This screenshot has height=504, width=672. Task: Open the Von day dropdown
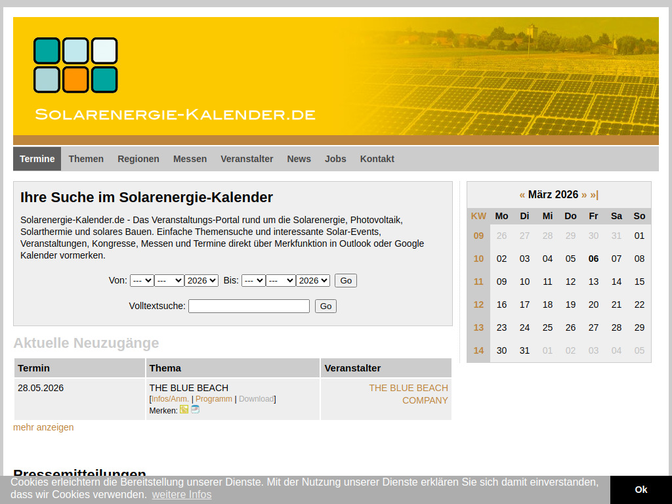[142, 280]
